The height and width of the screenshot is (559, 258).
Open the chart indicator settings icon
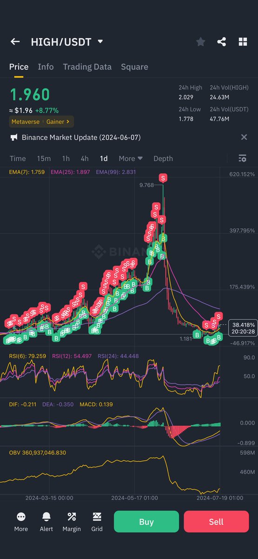pos(242,158)
